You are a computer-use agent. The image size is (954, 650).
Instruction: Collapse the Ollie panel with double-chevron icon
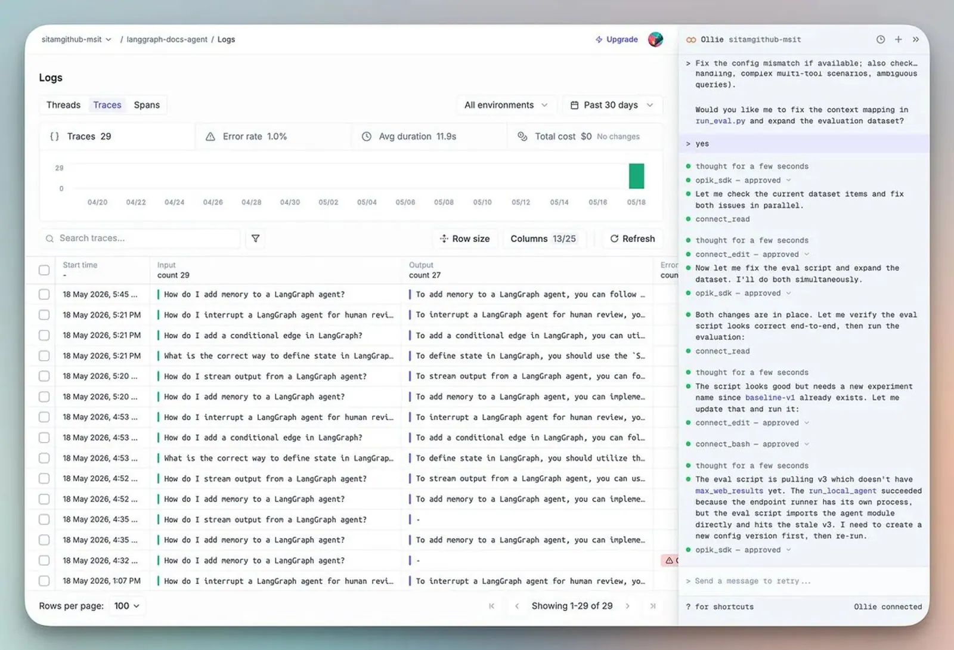click(916, 39)
